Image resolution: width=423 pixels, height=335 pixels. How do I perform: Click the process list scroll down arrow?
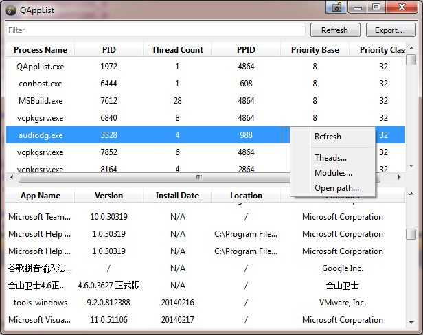click(x=411, y=166)
